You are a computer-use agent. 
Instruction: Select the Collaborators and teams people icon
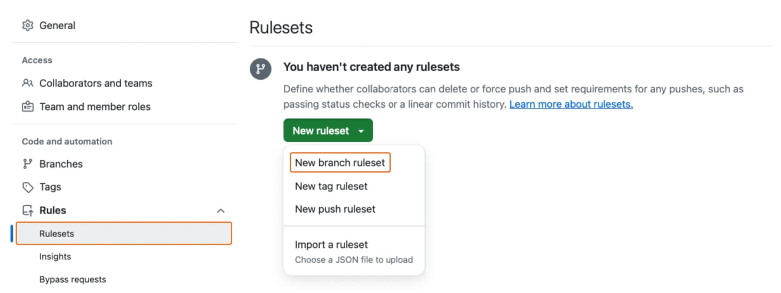pyautogui.click(x=28, y=83)
